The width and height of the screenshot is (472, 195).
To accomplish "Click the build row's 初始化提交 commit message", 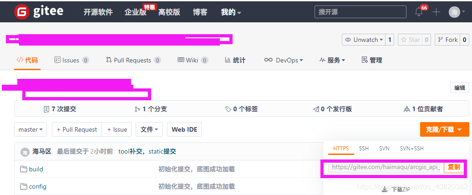I will click(x=197, y=169).
